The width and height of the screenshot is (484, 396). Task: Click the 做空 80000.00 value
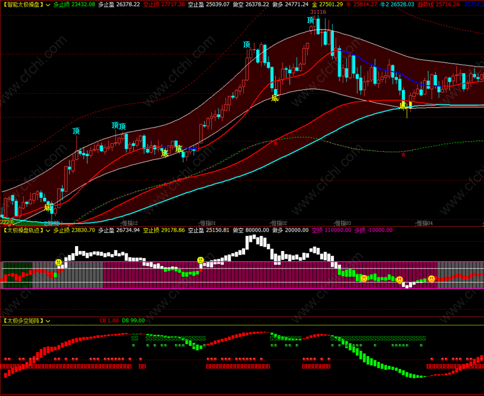point(251,230)
